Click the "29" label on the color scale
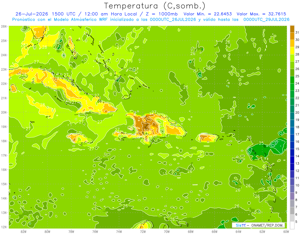This screenshot has height=235, width=304. [297, 47]
